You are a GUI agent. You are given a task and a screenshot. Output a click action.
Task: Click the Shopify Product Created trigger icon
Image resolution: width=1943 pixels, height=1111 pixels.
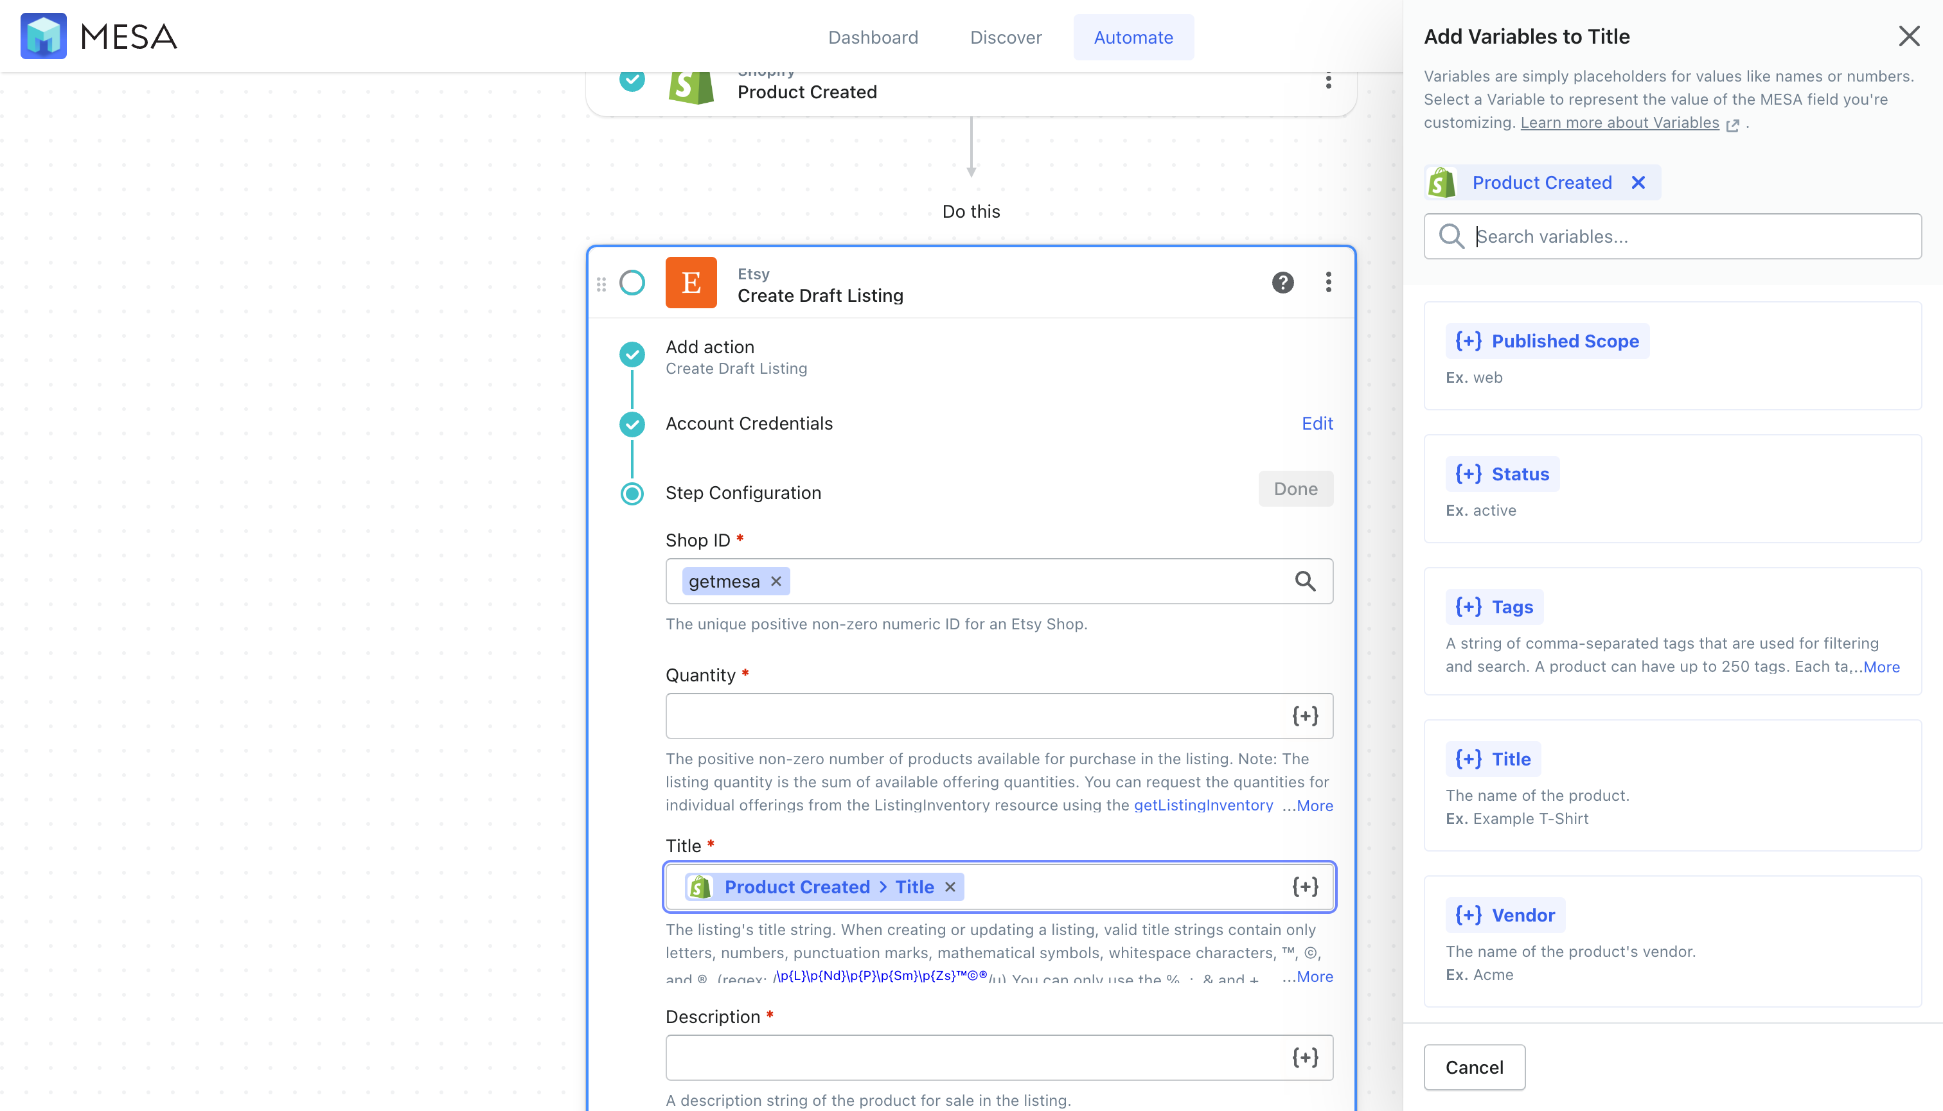tap(690, 83)
